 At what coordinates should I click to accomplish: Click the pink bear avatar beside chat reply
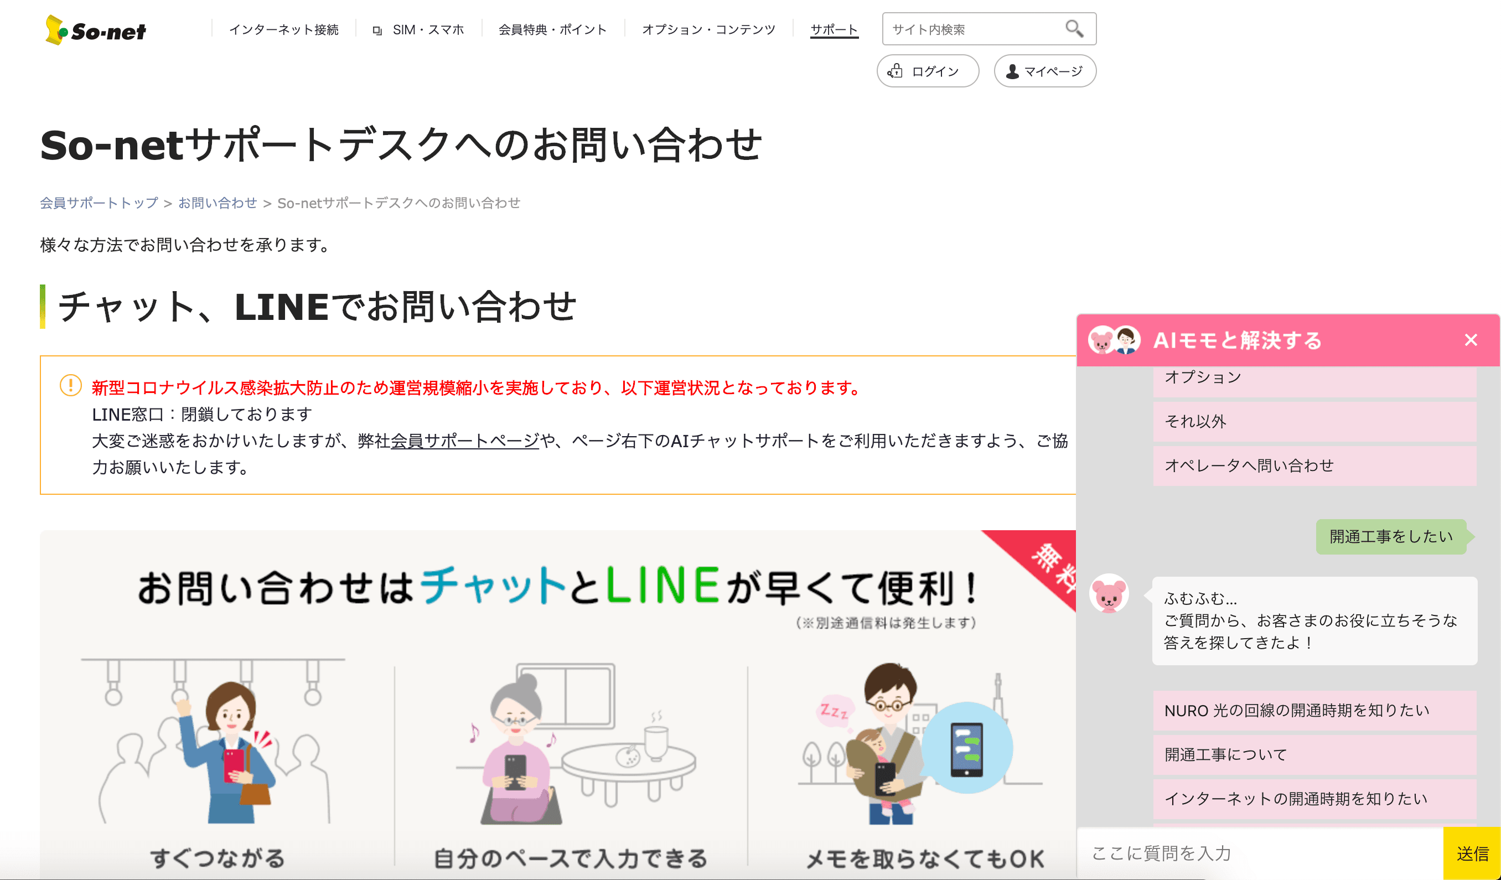tap(1109, 593)
